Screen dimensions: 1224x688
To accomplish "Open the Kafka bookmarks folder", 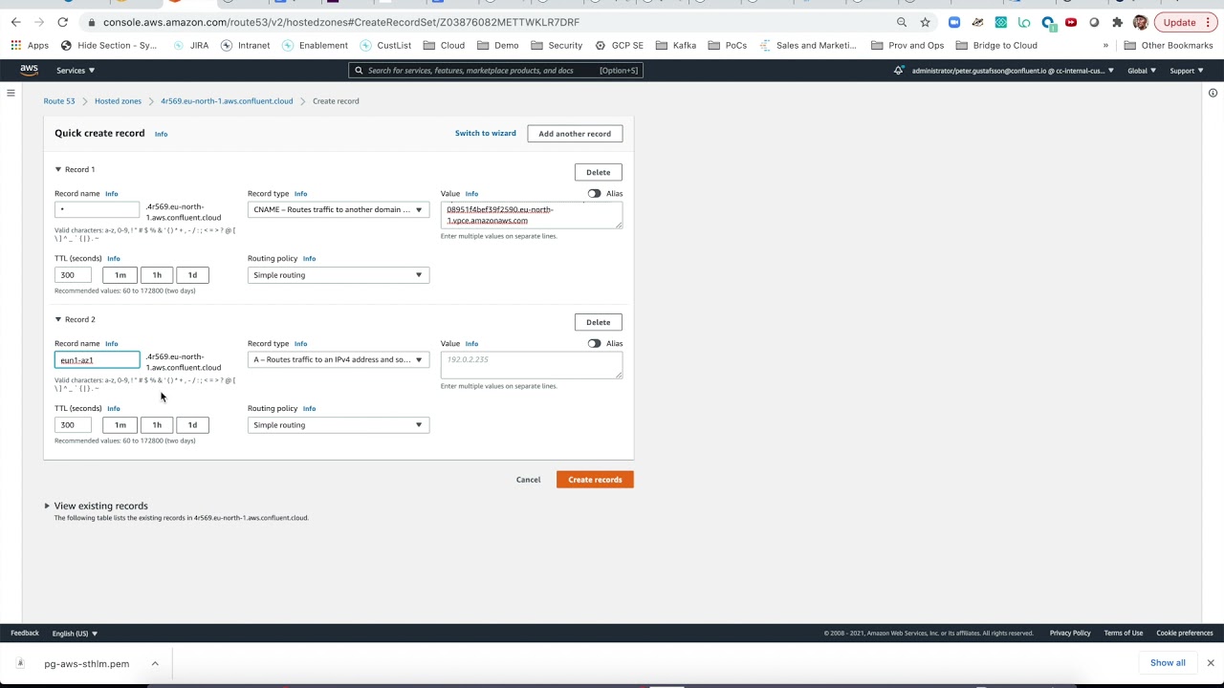I will click(675, 45).
